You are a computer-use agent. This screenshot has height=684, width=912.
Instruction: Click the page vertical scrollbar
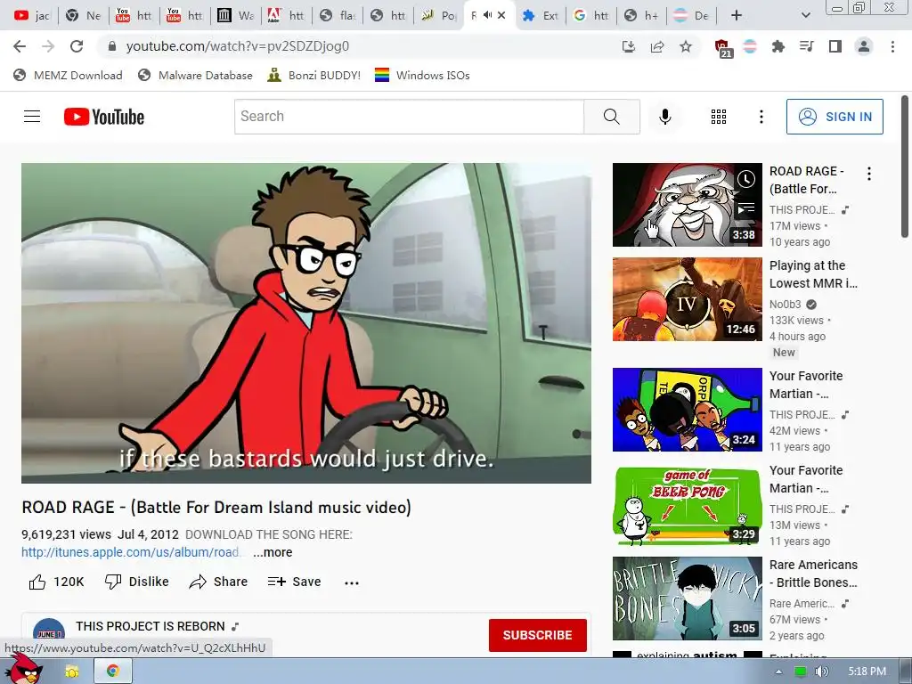coord(905,167)
